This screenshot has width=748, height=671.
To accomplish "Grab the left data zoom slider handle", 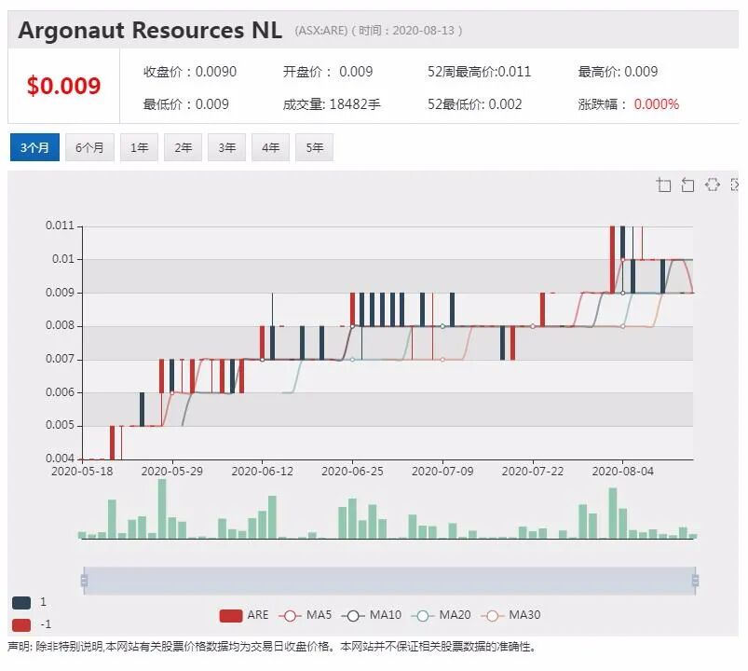I will [84, 581].
